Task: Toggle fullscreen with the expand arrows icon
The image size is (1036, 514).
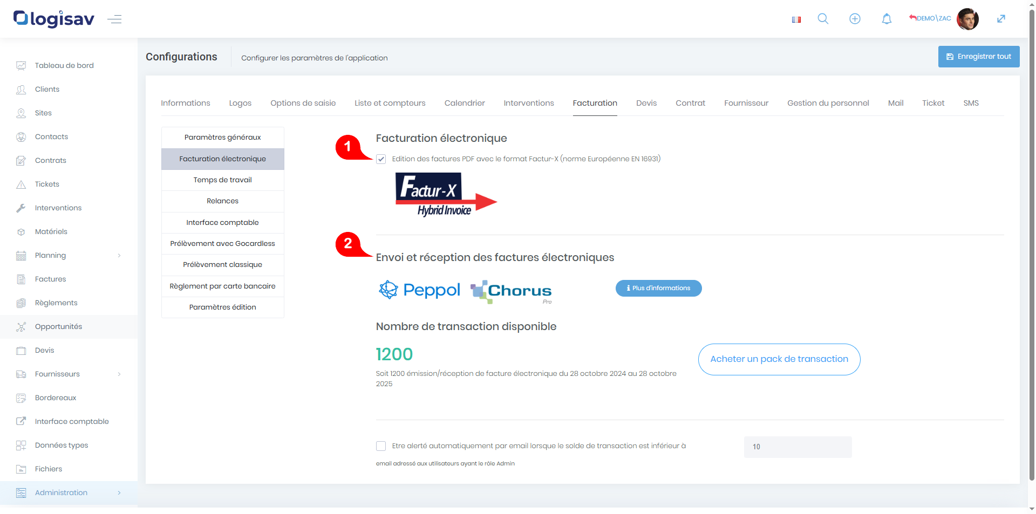Action: point(1001,19)
